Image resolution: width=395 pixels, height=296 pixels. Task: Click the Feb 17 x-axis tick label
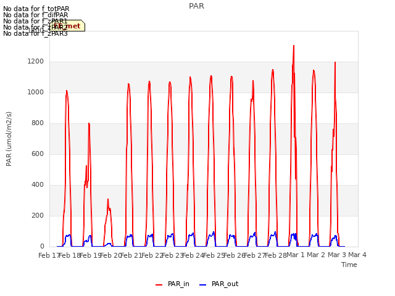tap(49, 255)
